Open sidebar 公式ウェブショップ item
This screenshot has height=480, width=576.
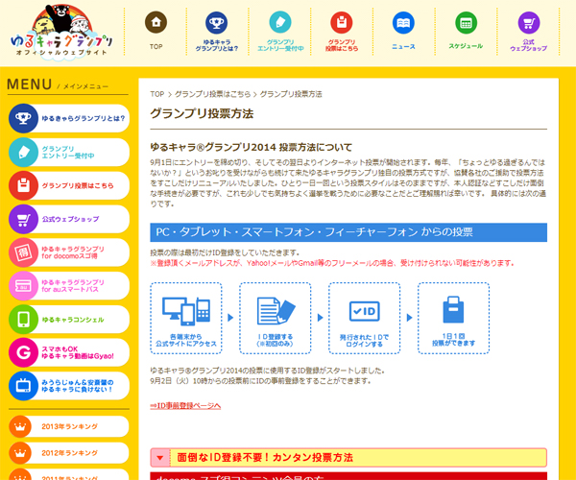click(68, 218)
